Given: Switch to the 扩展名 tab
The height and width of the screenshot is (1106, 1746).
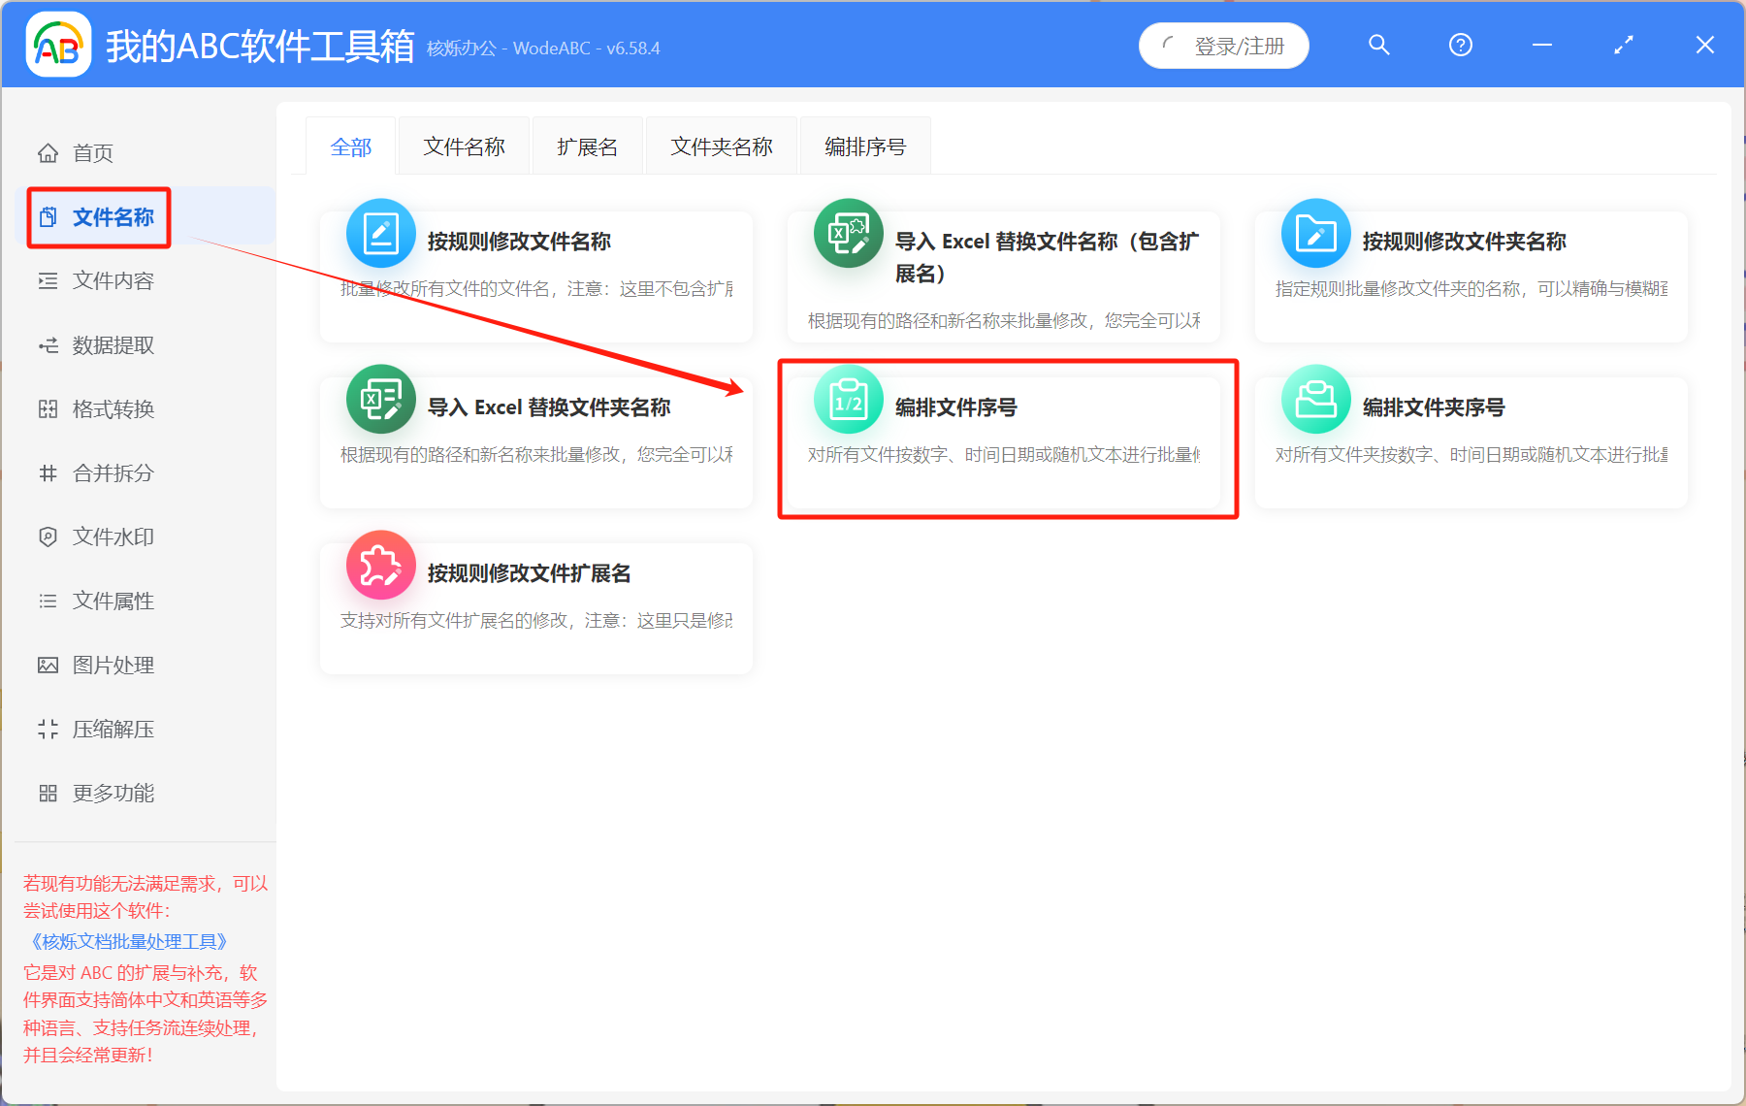Looking at the screenshot, I should [587, 146].
